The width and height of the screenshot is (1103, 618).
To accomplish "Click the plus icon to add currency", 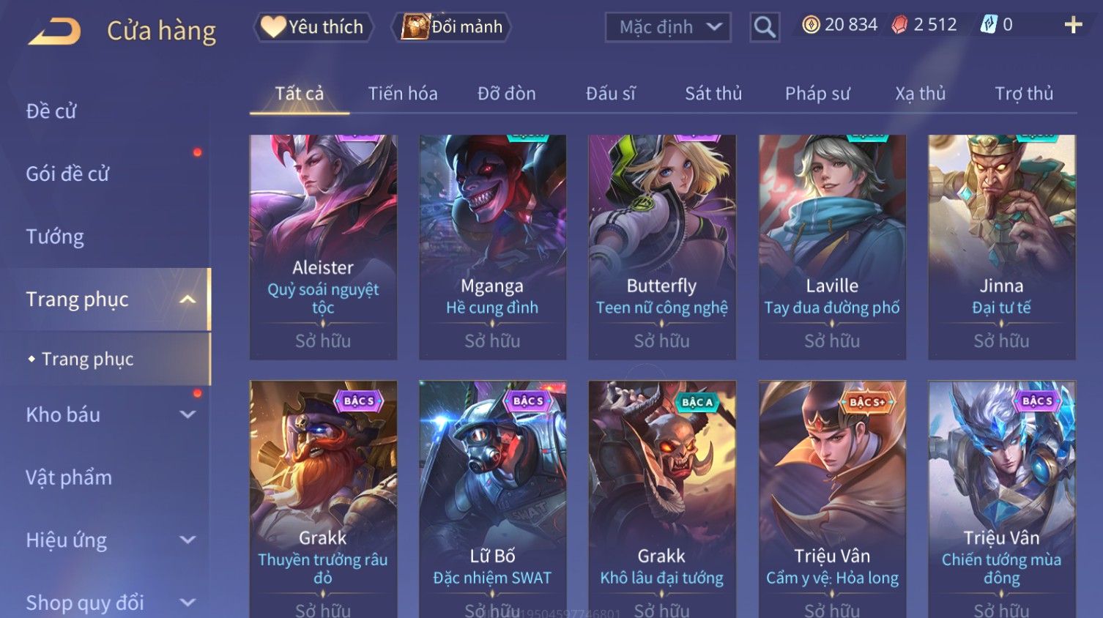I will tap(1073, 25).
